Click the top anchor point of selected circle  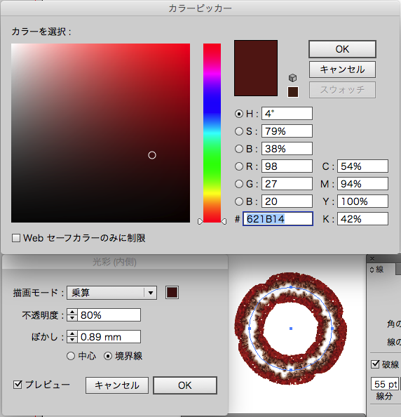[291, 287]
